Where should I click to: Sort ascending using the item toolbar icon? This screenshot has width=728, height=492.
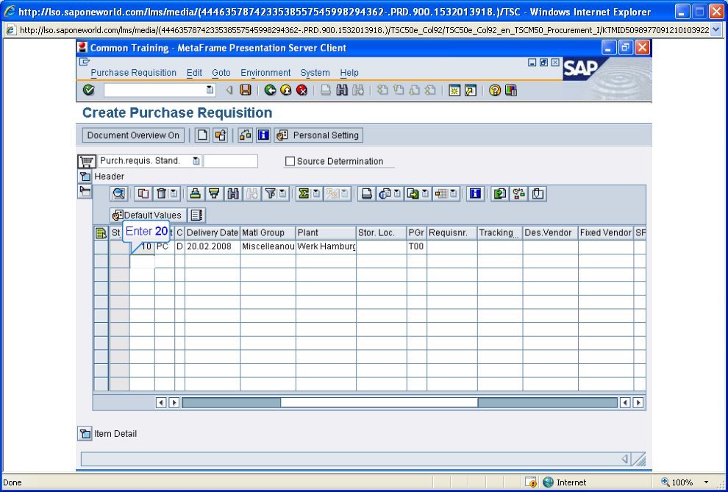coord(196,193)
